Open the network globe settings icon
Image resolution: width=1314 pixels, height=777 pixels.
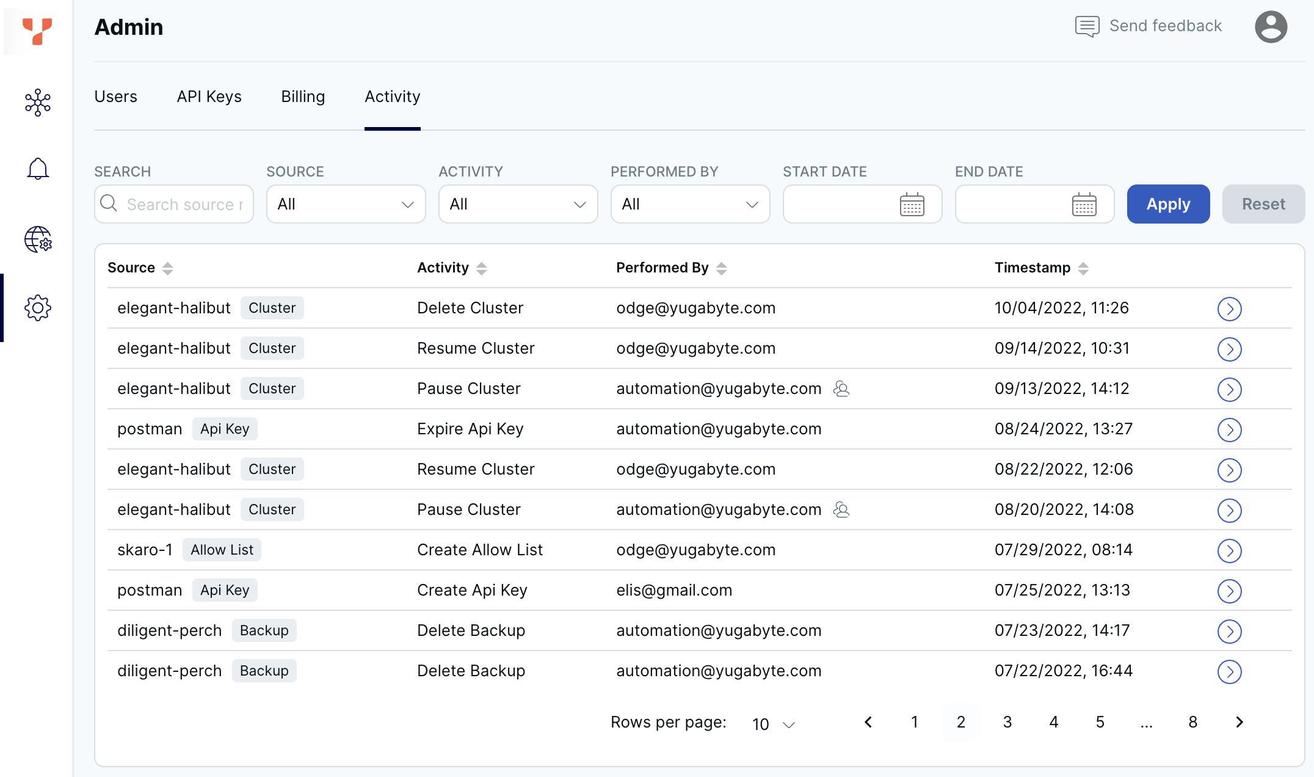point(38,239)
